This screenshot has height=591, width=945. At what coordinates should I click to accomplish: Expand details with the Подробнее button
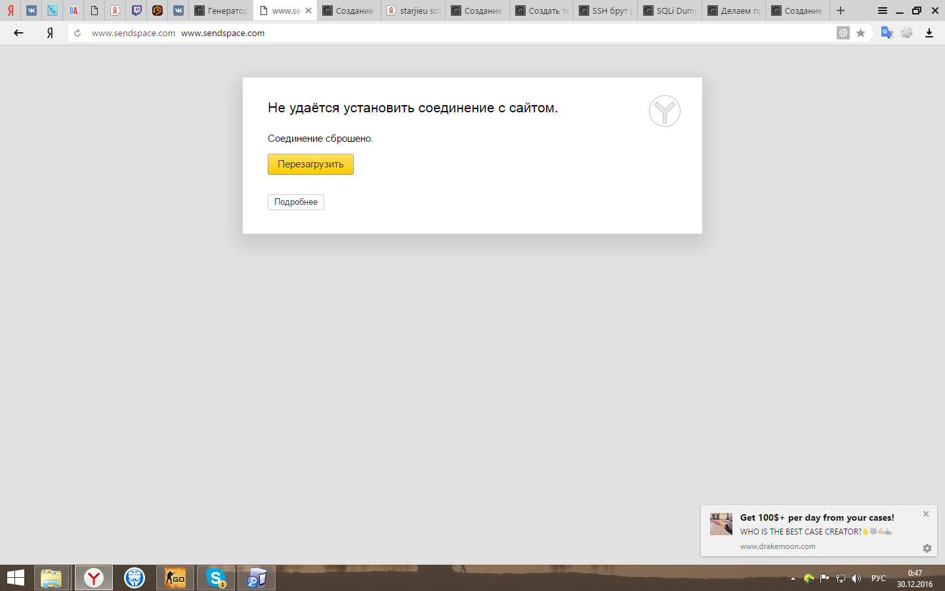click(296, 202)
